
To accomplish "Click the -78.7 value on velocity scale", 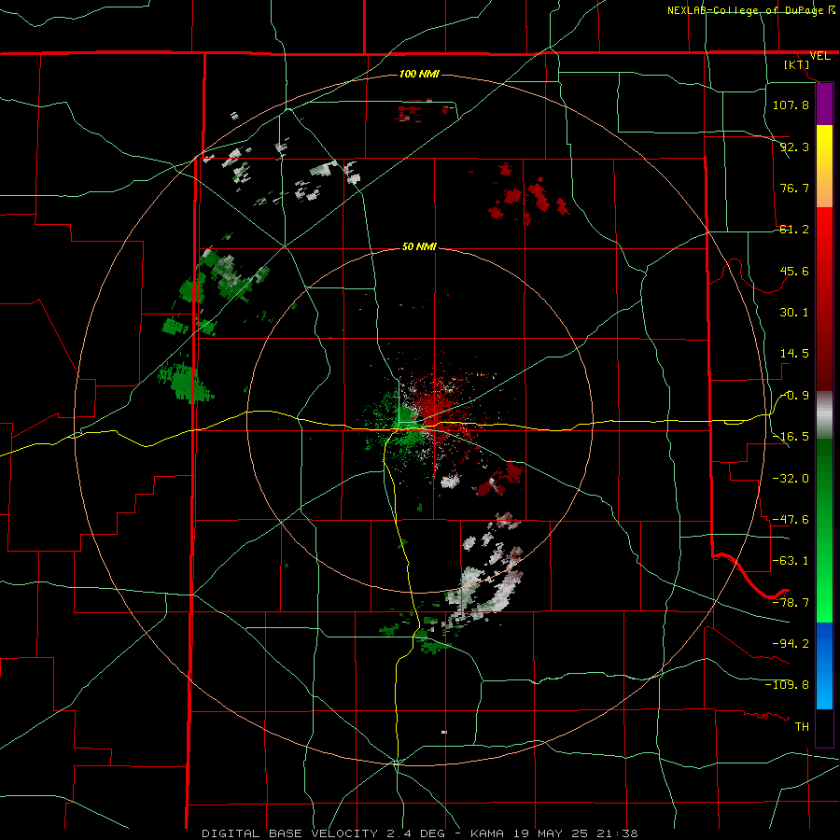I will (791, 603).
